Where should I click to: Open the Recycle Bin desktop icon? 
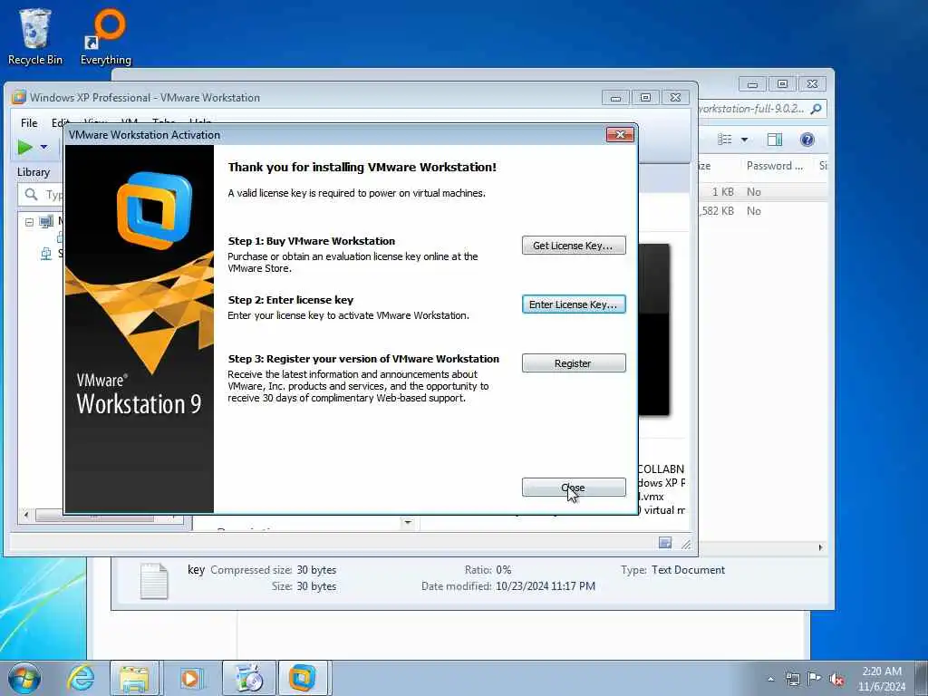point(35,35)
